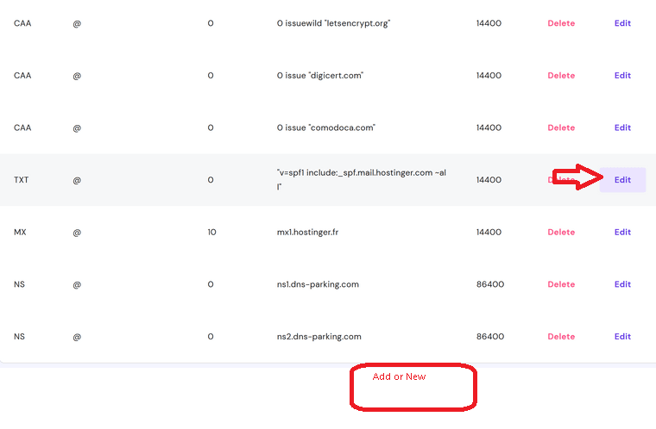Screen dimensions: 656x429
Task: Click the 86400 TTL of ns2 record
Action: click(490, 337)
